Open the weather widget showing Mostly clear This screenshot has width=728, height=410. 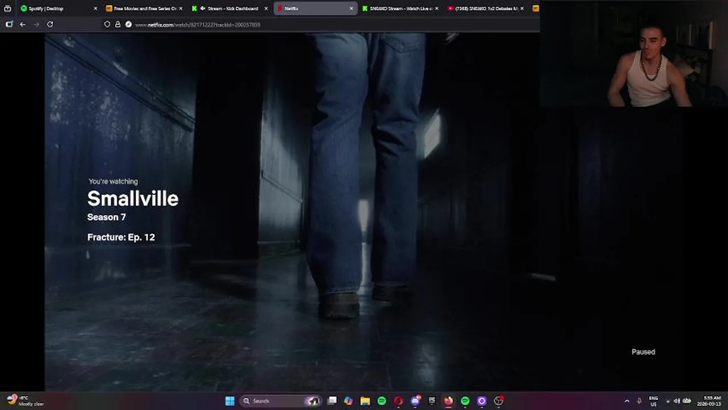pos(26,401)
